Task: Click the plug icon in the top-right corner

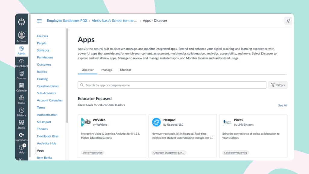Action: click(288, 21)
